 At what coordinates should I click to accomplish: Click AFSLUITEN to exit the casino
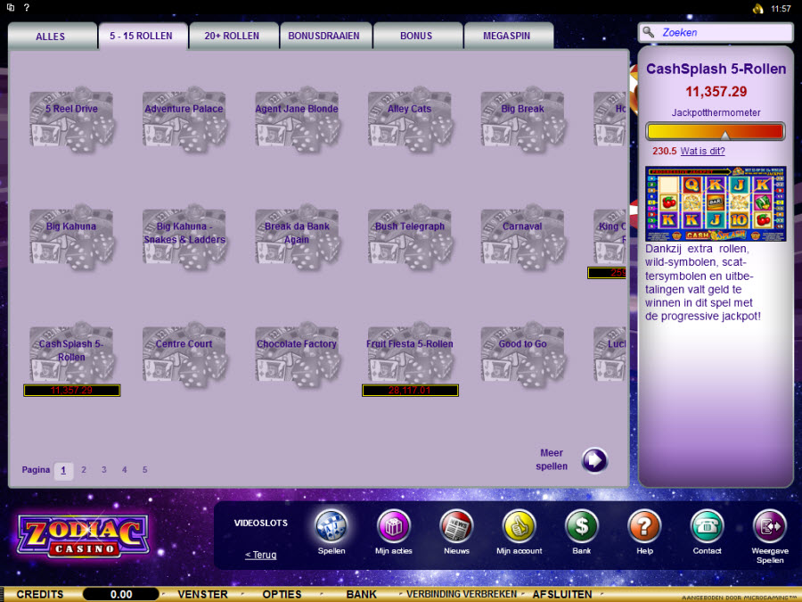(x=562, y=594)
